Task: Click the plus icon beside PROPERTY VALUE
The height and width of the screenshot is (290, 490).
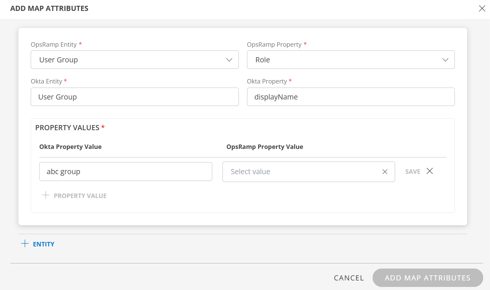Action: (46, 195)
